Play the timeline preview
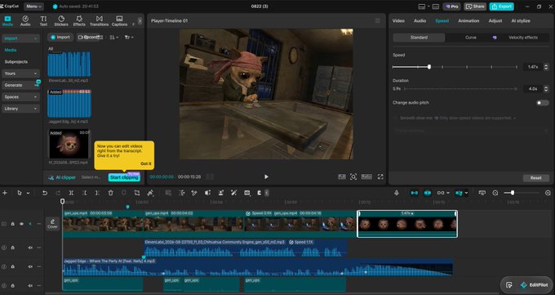Screen dimensions: 555x295 (266, 177)
